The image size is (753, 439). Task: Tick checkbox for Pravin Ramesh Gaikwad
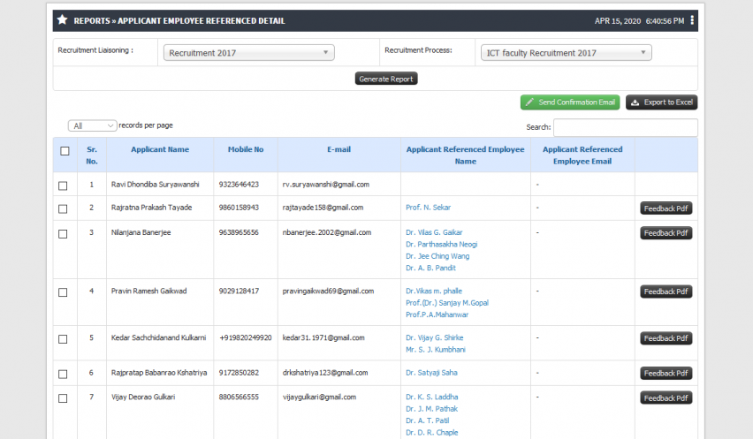click(63, 292)
